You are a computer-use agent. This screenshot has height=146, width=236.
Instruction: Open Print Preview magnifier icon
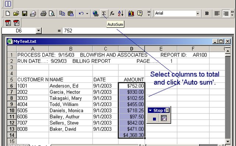[52, 14]
